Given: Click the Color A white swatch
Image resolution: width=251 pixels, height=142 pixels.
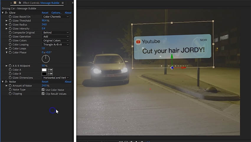Looking at the screenshot, I should pos(44,70).
